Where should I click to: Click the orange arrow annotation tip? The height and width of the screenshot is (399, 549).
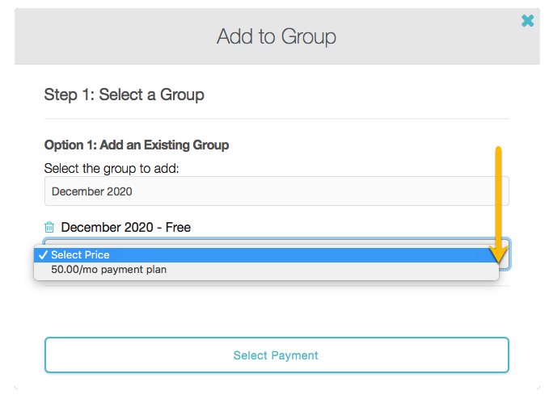[500, 260]
